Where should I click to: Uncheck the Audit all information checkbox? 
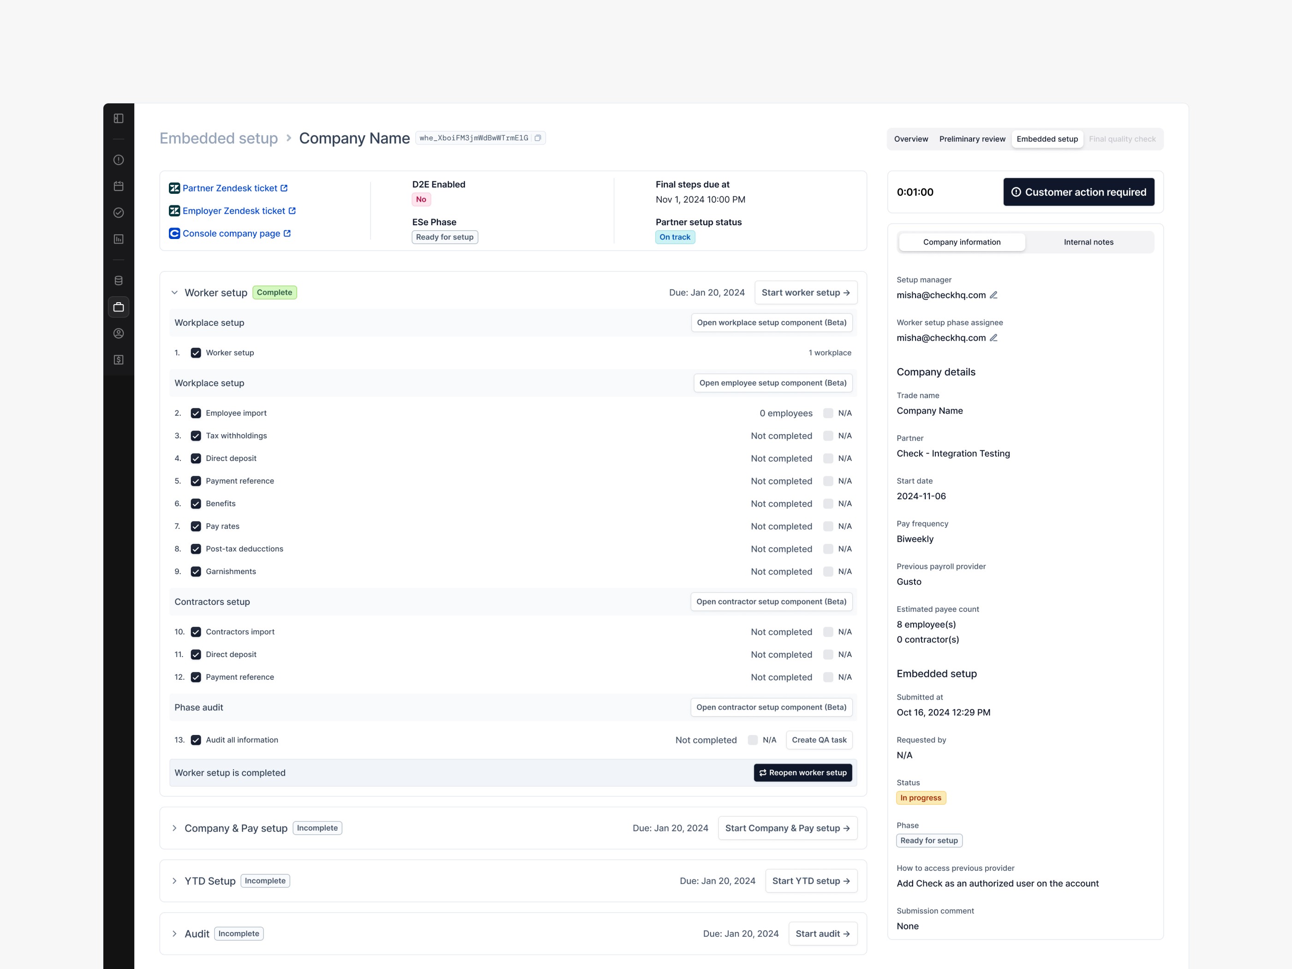[x=196, y=740]
